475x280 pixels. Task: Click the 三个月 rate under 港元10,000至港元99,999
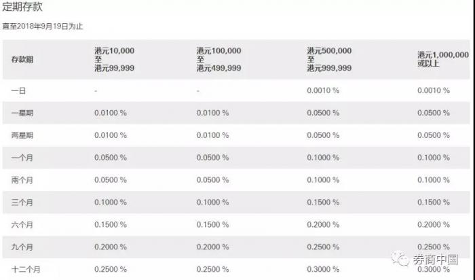point(111,203)
